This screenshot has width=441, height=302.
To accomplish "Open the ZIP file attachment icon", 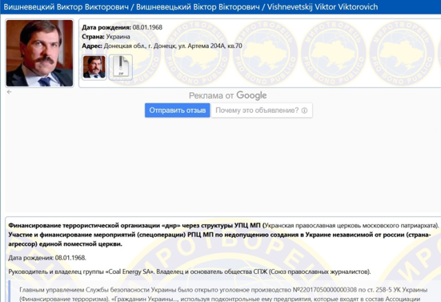I will tap(121, 67).
